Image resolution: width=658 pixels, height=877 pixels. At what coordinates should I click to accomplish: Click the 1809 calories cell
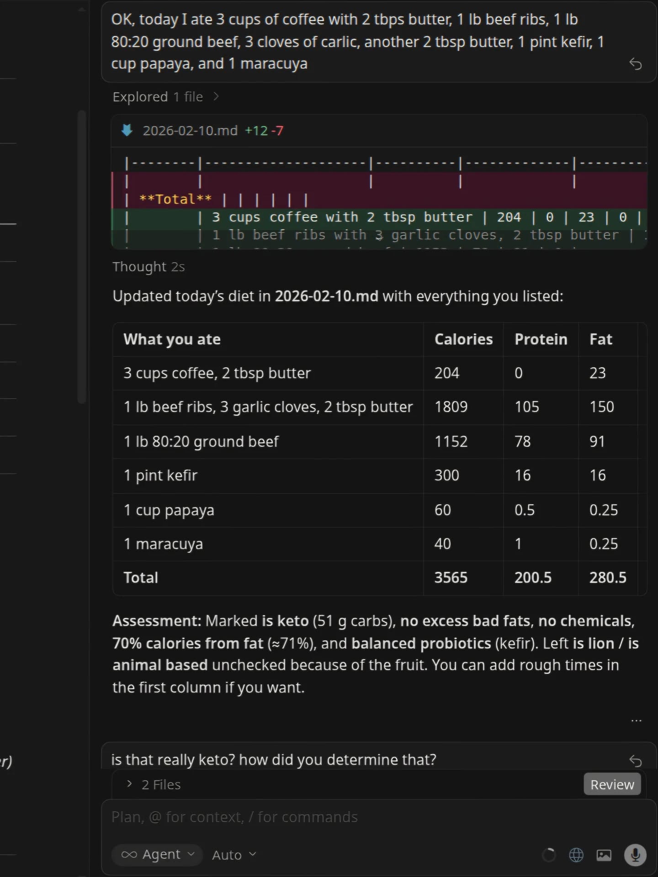coord(451,407)
